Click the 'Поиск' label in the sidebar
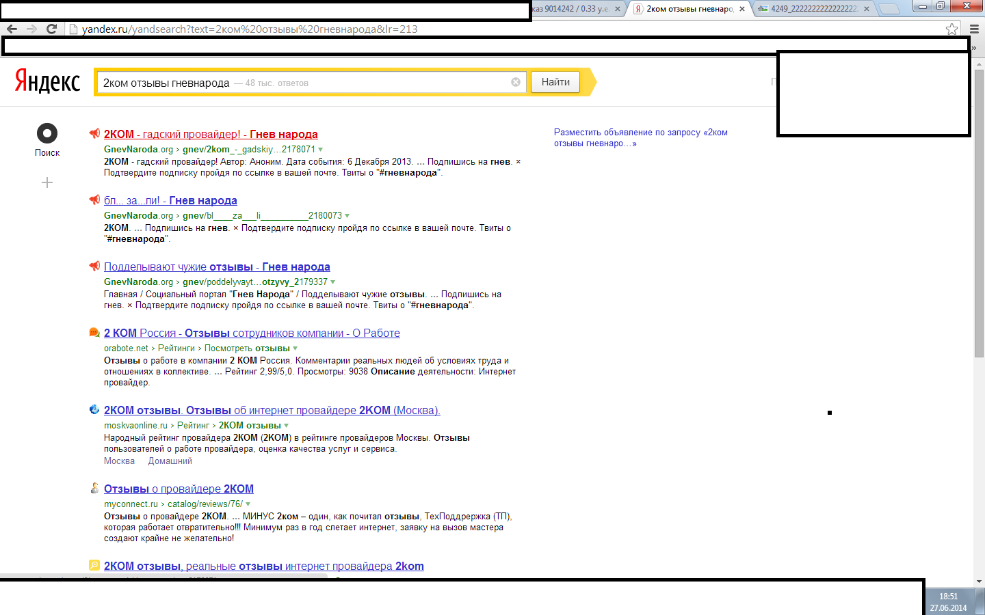Screen dimensions: 985x615 pyautogui.click(x=47, y=153)
